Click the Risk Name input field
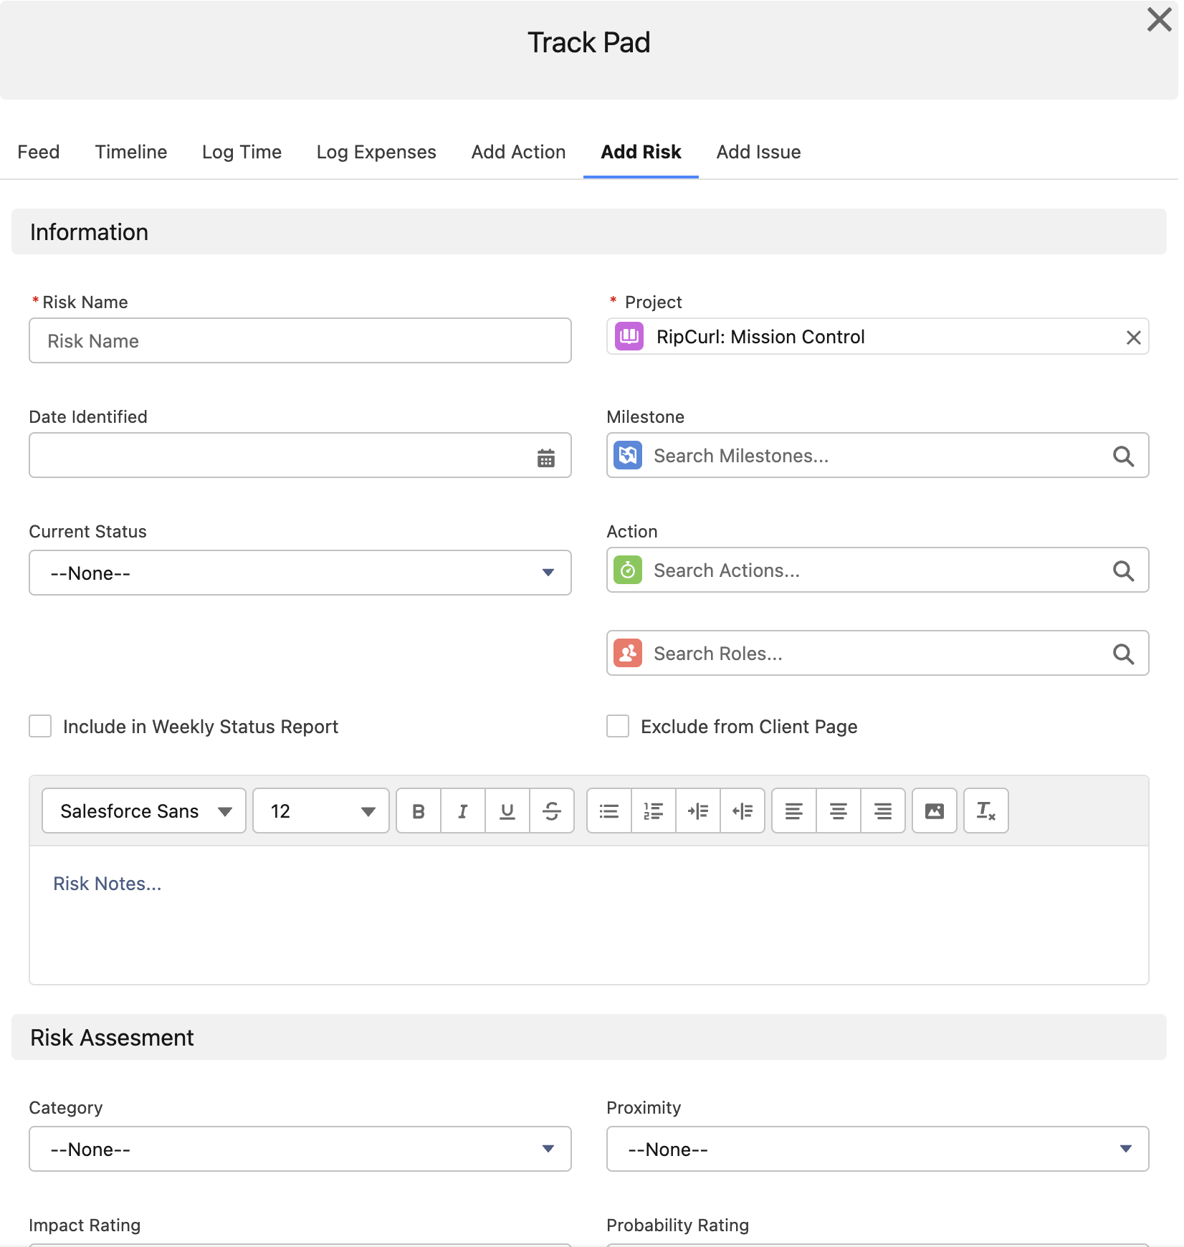The width and height of the screenshot is (1184, 1247). (x=300, y=340)
